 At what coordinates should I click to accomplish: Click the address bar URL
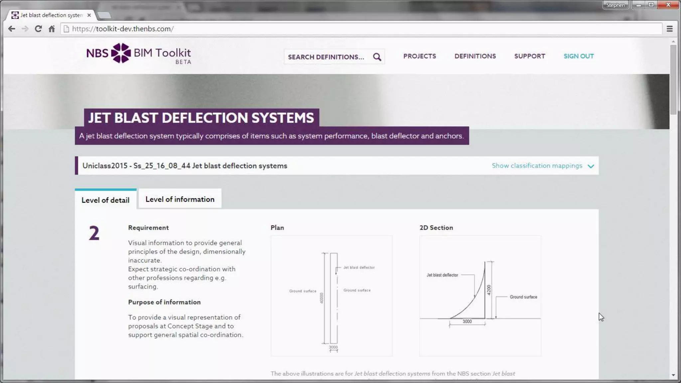tap(123, 29)
